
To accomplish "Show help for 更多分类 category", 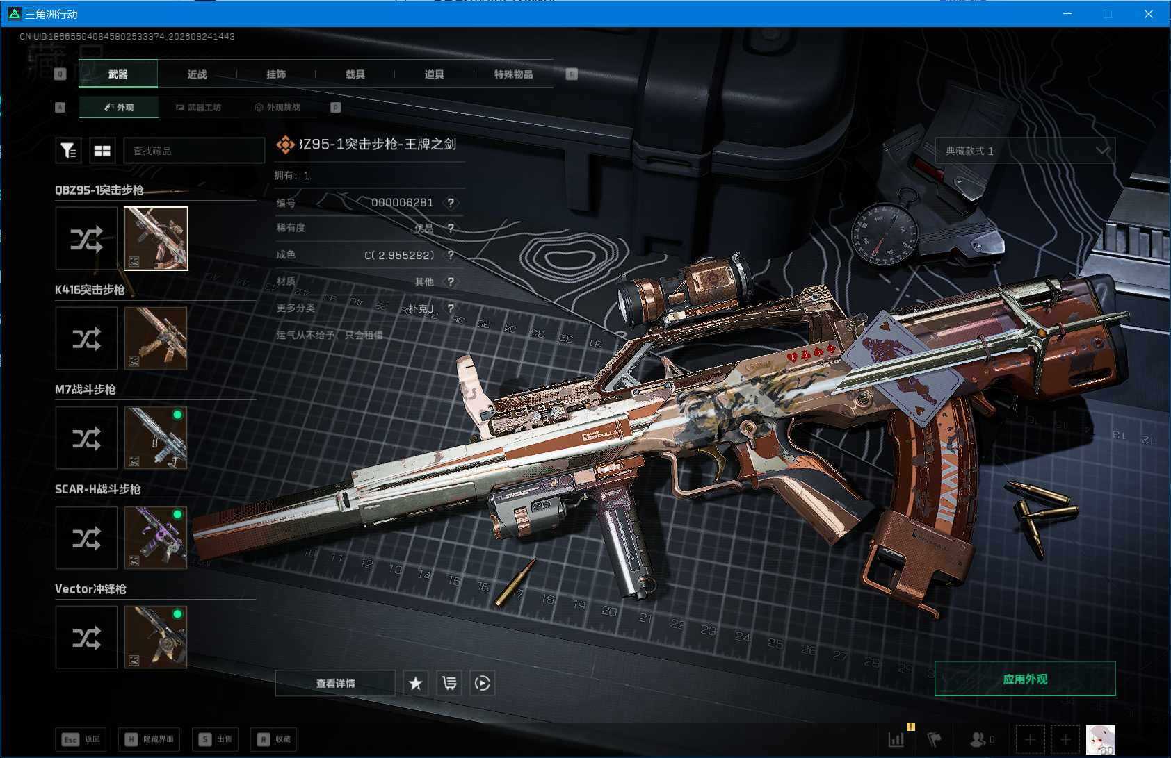I will (451, 308).
